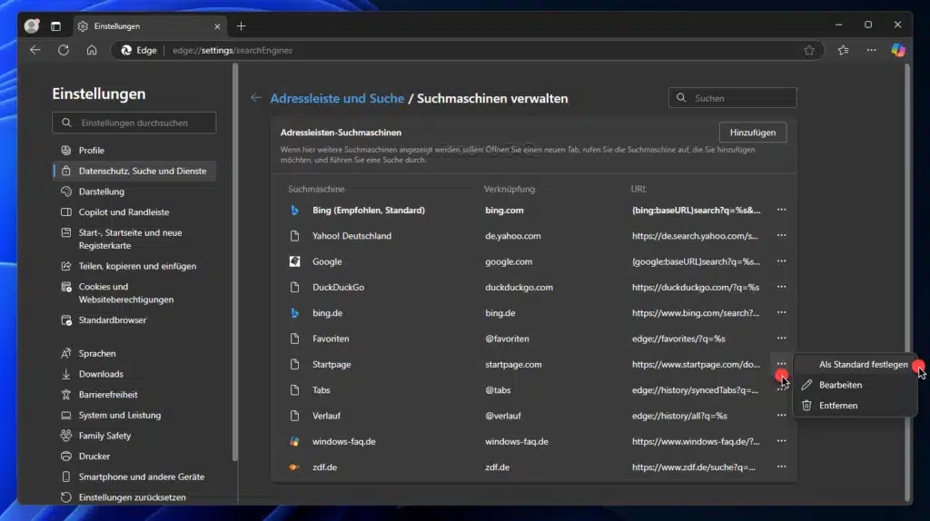The image size is (930, 521).
Task: Open a new tab with plus
Action: click(x=241, y=26)
